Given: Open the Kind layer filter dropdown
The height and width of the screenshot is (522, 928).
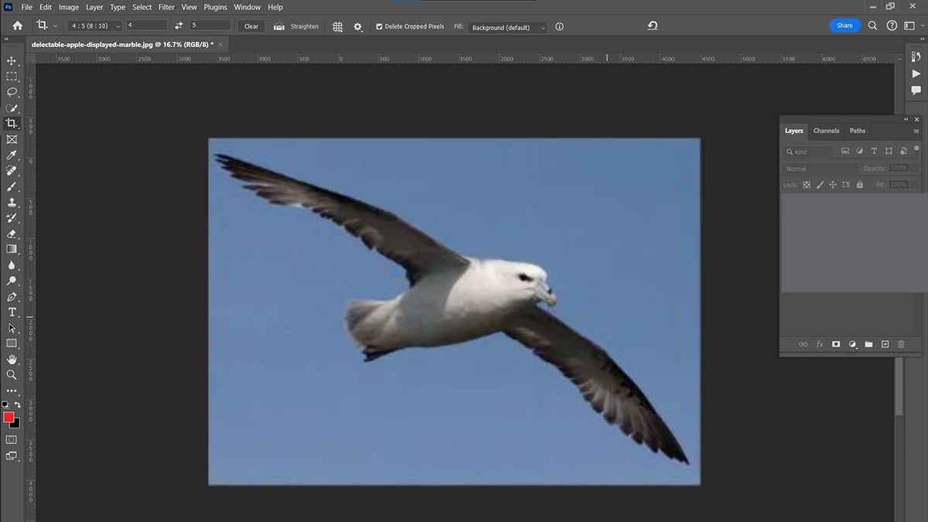Looking at the screenshot, I should (809, 152).
